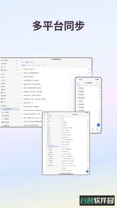
Task: Check the first task checkbox on the phone
Action: click(78, 88)
